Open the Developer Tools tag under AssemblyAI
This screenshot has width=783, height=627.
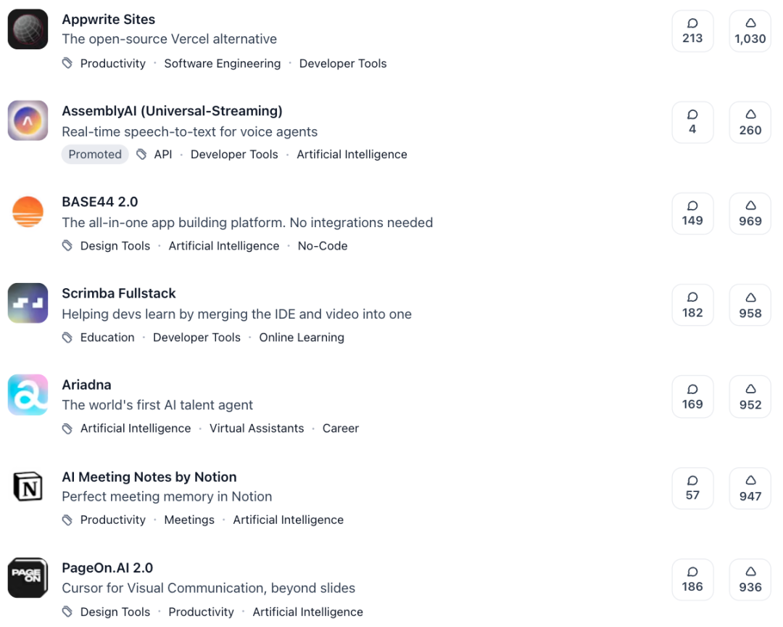click(x=234, y=154)
